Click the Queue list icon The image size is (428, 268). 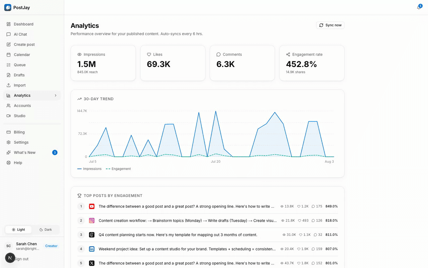pyautogui.click(x=9, y=65)
